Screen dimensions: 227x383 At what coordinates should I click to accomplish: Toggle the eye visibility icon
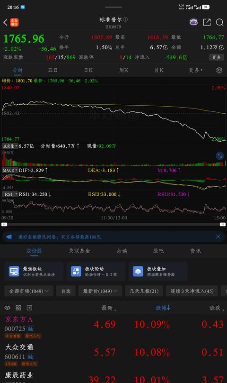(x=7, y=308)
